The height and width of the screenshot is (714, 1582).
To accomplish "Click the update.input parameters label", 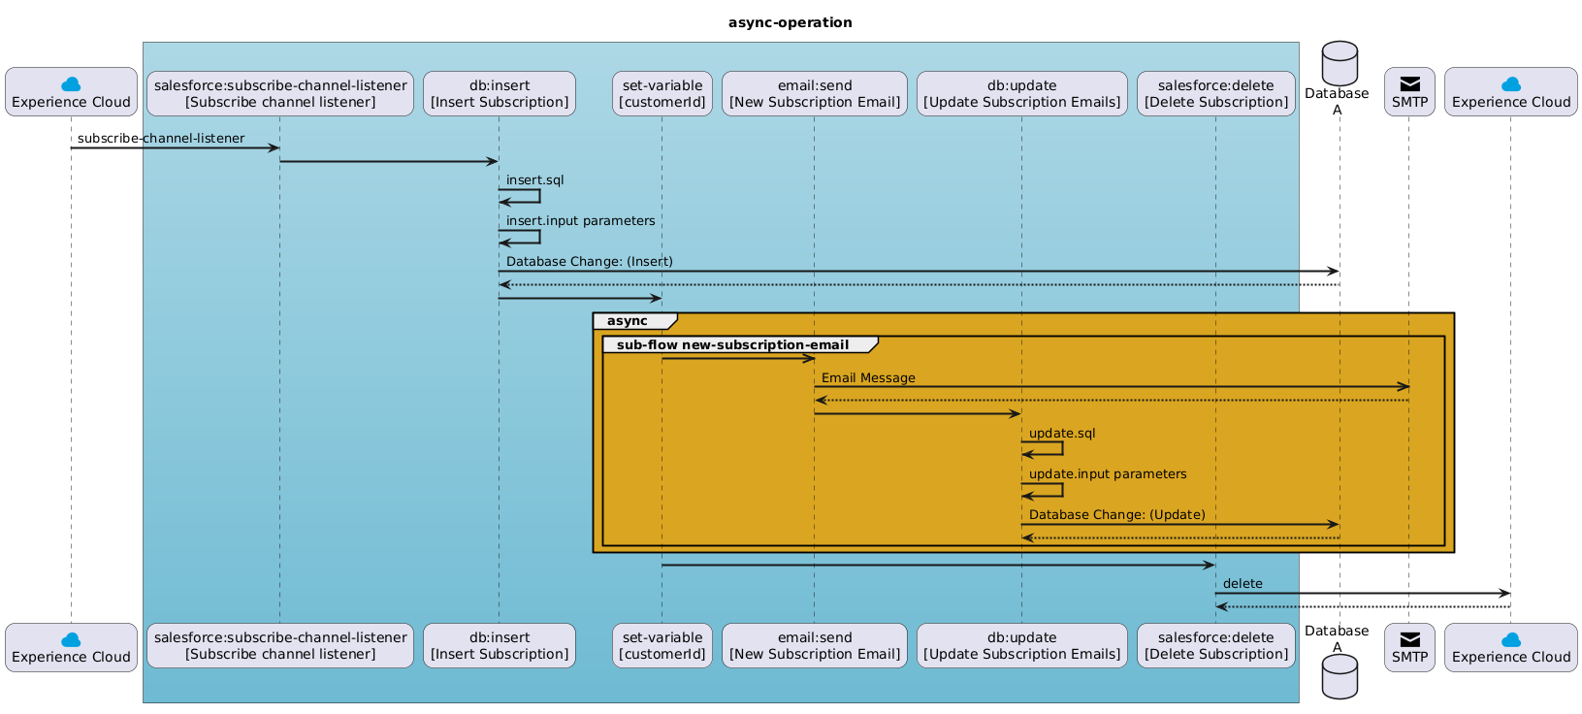I will point(1108,473).
